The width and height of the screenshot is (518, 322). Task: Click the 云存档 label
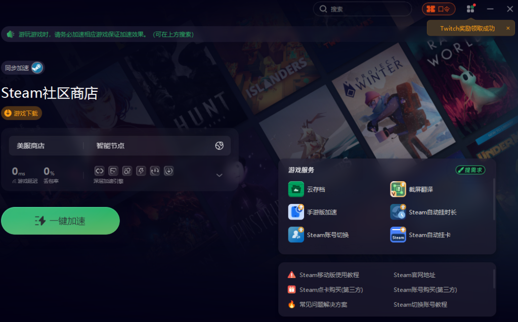(x=316, y=189)
